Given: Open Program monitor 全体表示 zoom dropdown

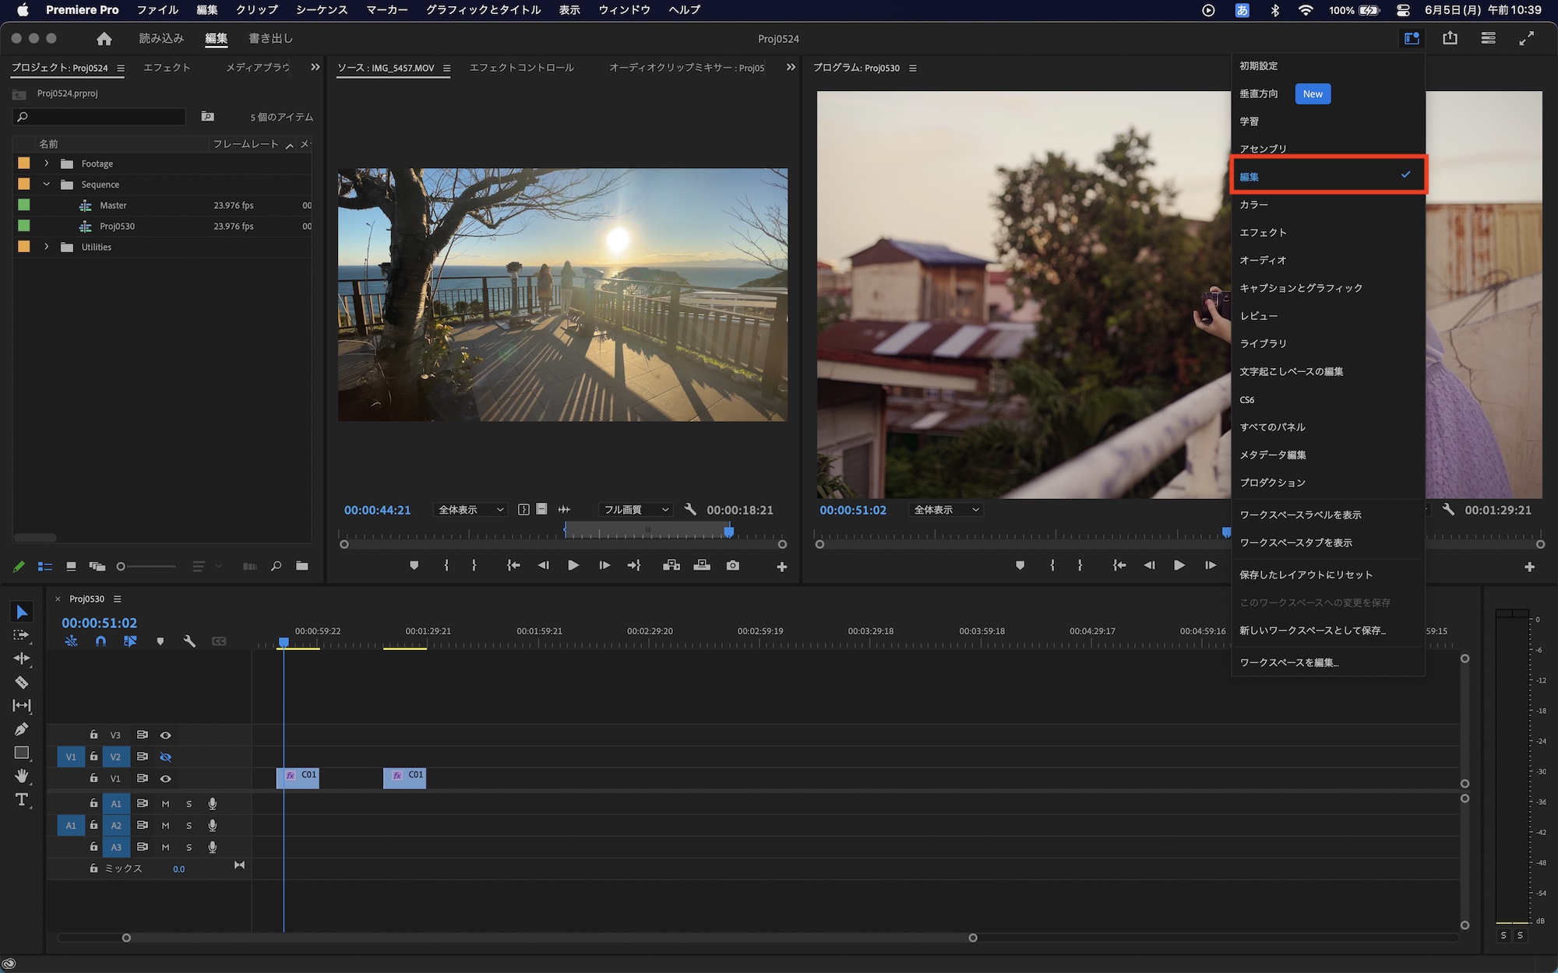Looking at the screenshot, I should tap(946, 510).
